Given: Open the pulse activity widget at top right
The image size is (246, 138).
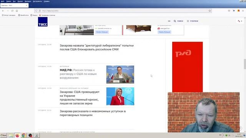Looking at the screenshot, I should click(240, 21).
